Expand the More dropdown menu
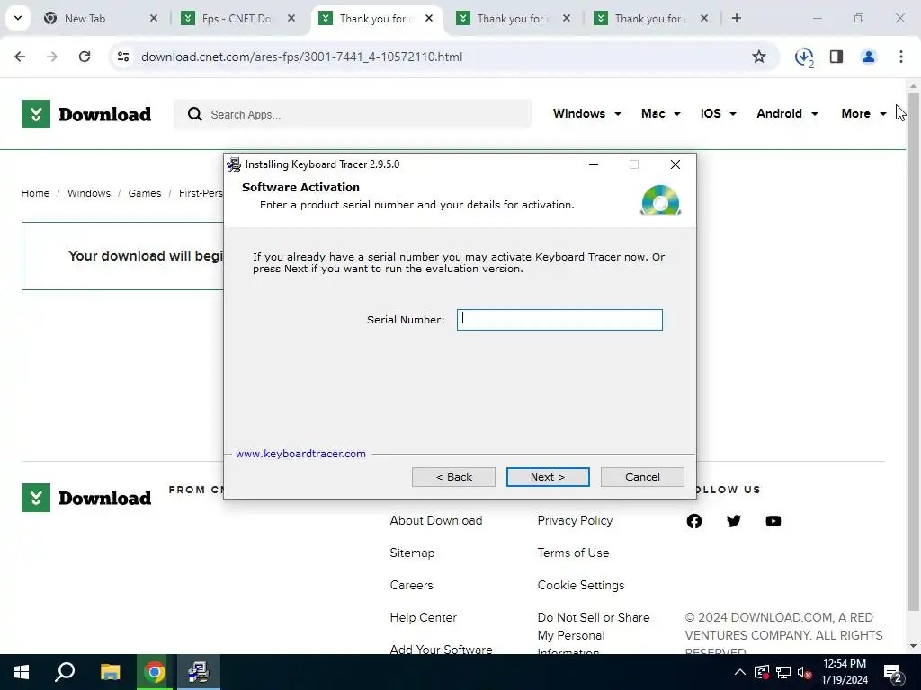 point(863,114)
